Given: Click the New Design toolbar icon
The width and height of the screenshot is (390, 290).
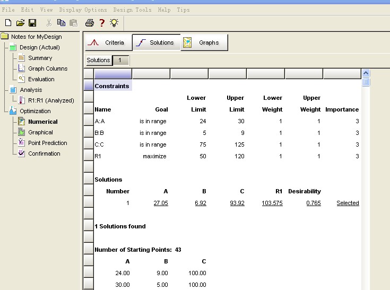Looking at the screenshot, I should click(x=8, y=23).
